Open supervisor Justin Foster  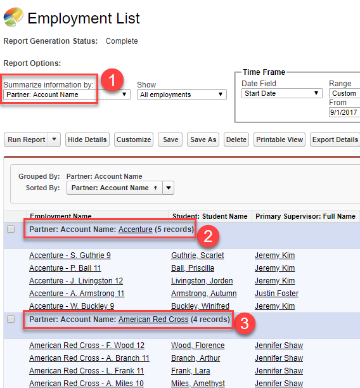coord(276,294)
